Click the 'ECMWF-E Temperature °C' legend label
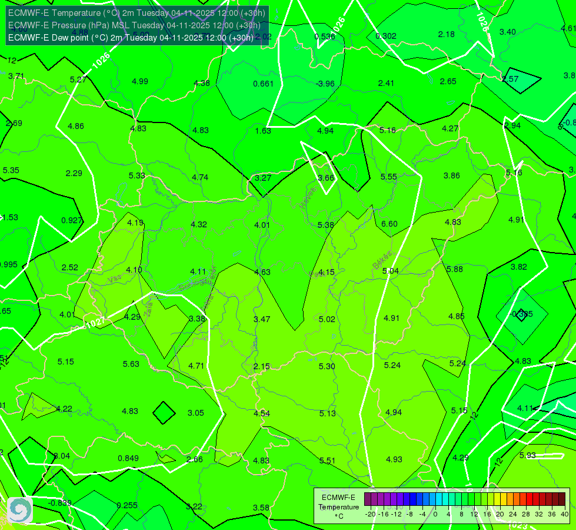 pos(338,507)
